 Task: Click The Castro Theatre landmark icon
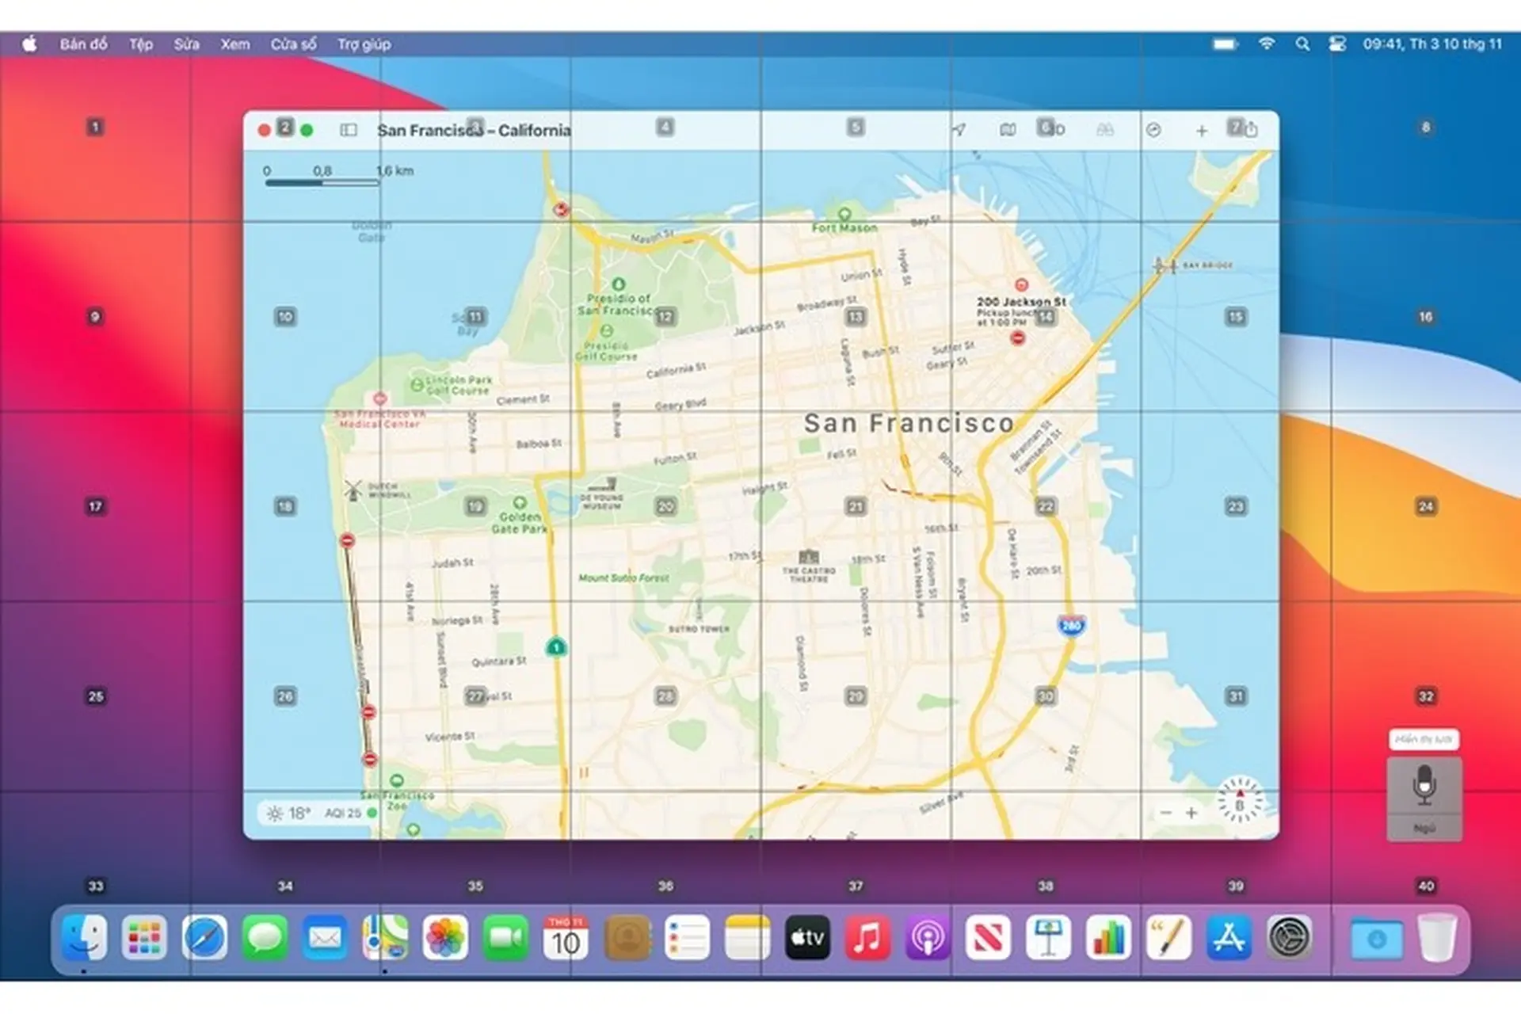click(809, 556)
